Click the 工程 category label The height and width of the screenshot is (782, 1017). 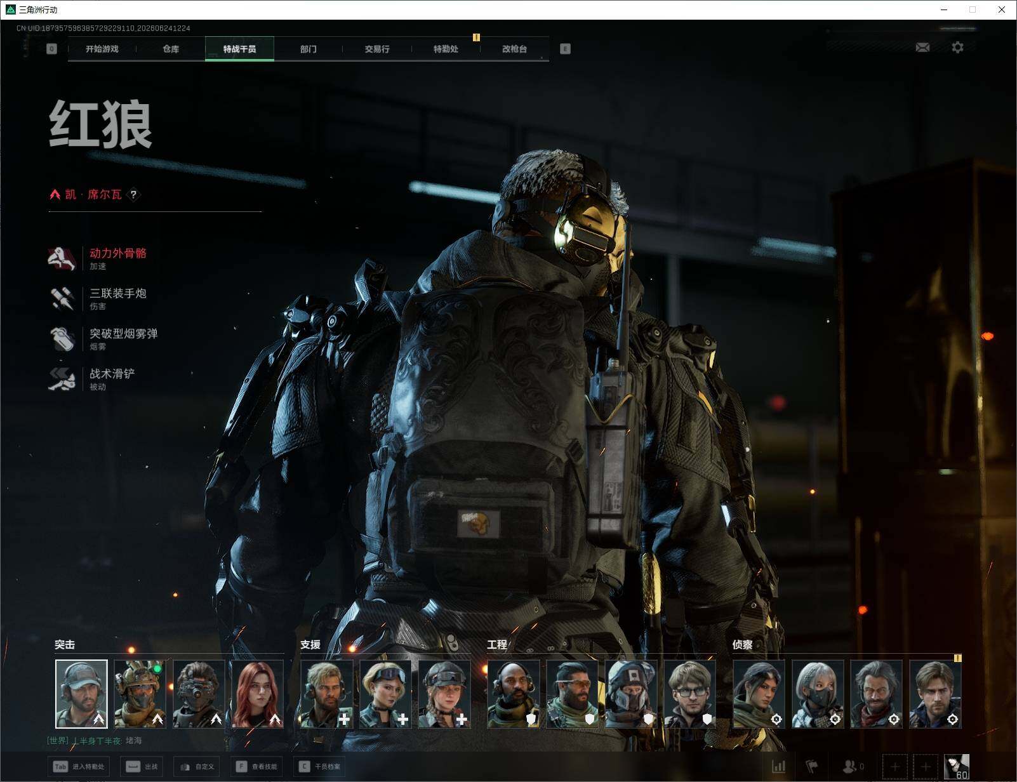[497, 644]
